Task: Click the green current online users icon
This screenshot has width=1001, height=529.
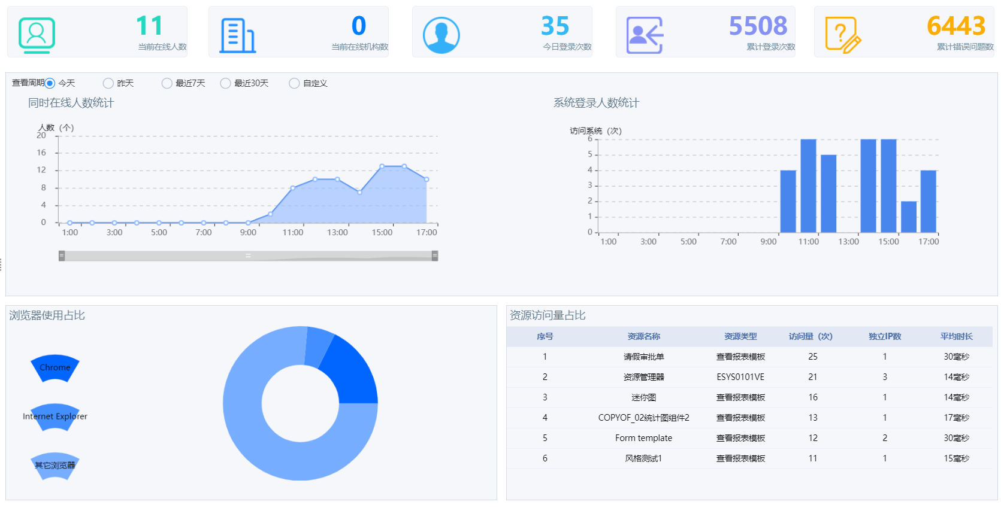Action: (37, 35)
